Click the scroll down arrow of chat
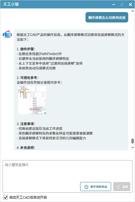Image resolution: width=135 pixels, height=202 pixels. pos(132,147)
